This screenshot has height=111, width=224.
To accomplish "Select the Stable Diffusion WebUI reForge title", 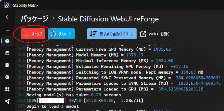I will 108,19.
